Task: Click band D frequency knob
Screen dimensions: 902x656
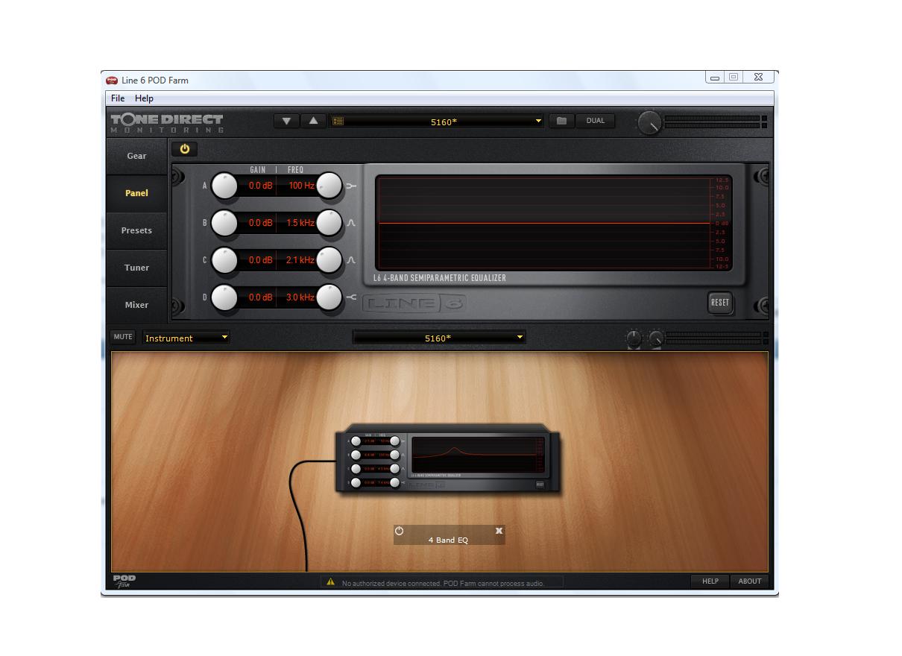Action: [x=329, y=297]
